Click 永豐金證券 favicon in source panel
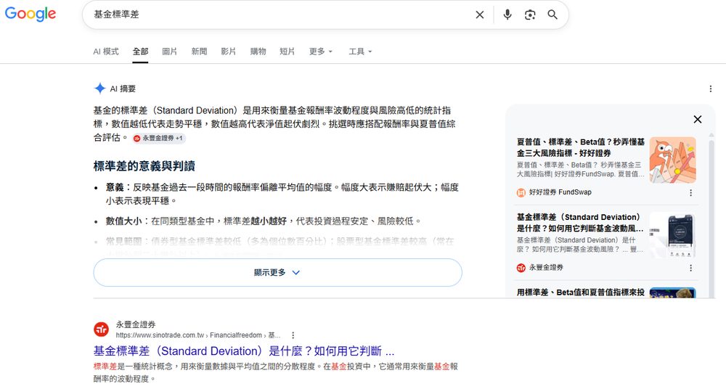The image size is (726, 389). [521, 268]
